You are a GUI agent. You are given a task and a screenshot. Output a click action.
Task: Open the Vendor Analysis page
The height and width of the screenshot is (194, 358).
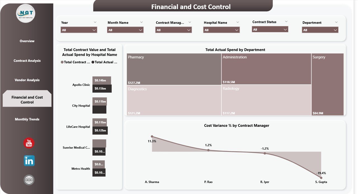click(x=27, y=80)
